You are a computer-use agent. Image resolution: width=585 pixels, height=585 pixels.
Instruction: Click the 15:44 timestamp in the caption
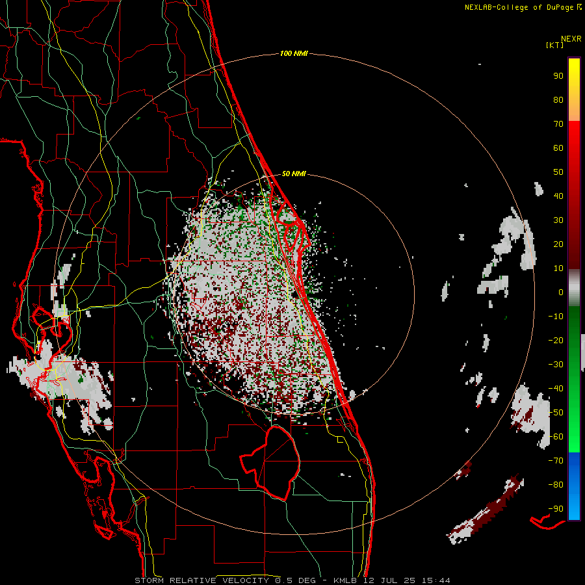pyautogui.click(x=436, y=580)
